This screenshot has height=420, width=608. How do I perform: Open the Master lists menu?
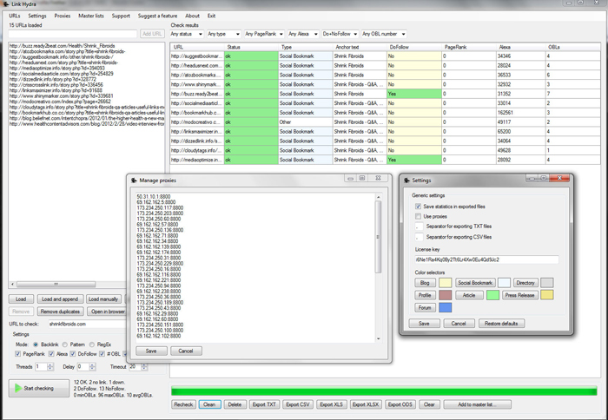91,16
